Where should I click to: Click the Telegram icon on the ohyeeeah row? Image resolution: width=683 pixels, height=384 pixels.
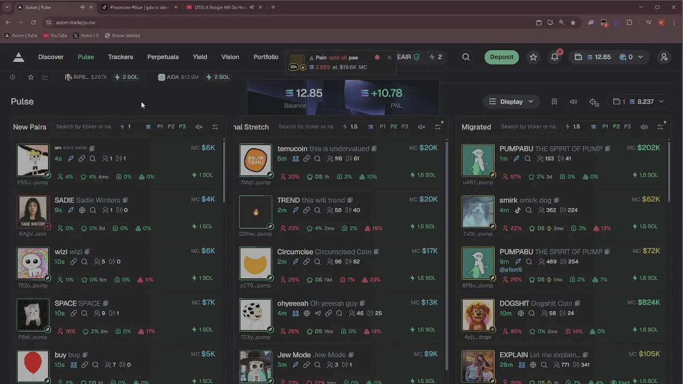317,313
